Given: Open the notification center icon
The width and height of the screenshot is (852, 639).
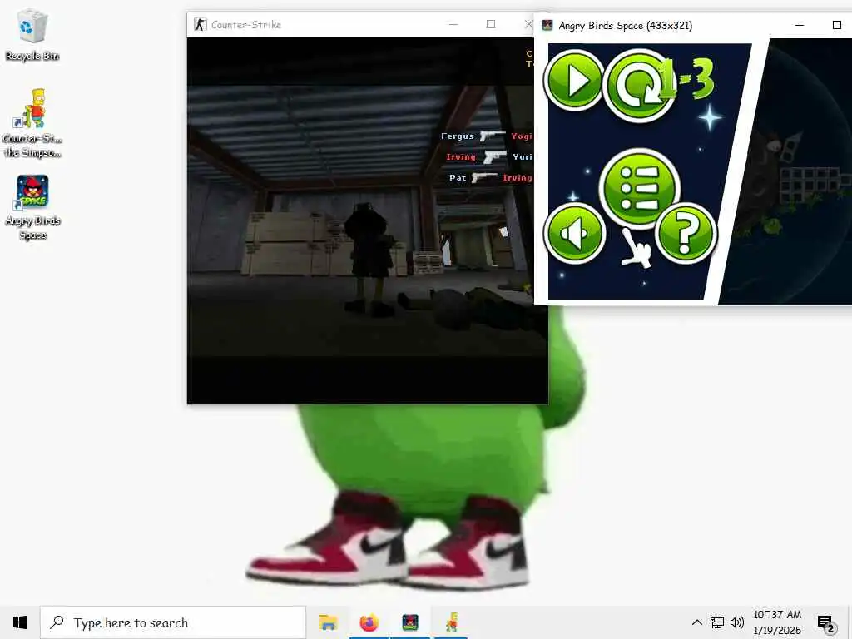Looking at the screenshot, I should click(826, 622).
